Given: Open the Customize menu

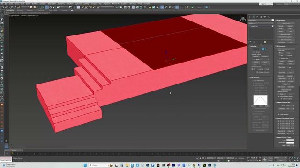Looking at the screenshot, I should [x=78, y=4].
